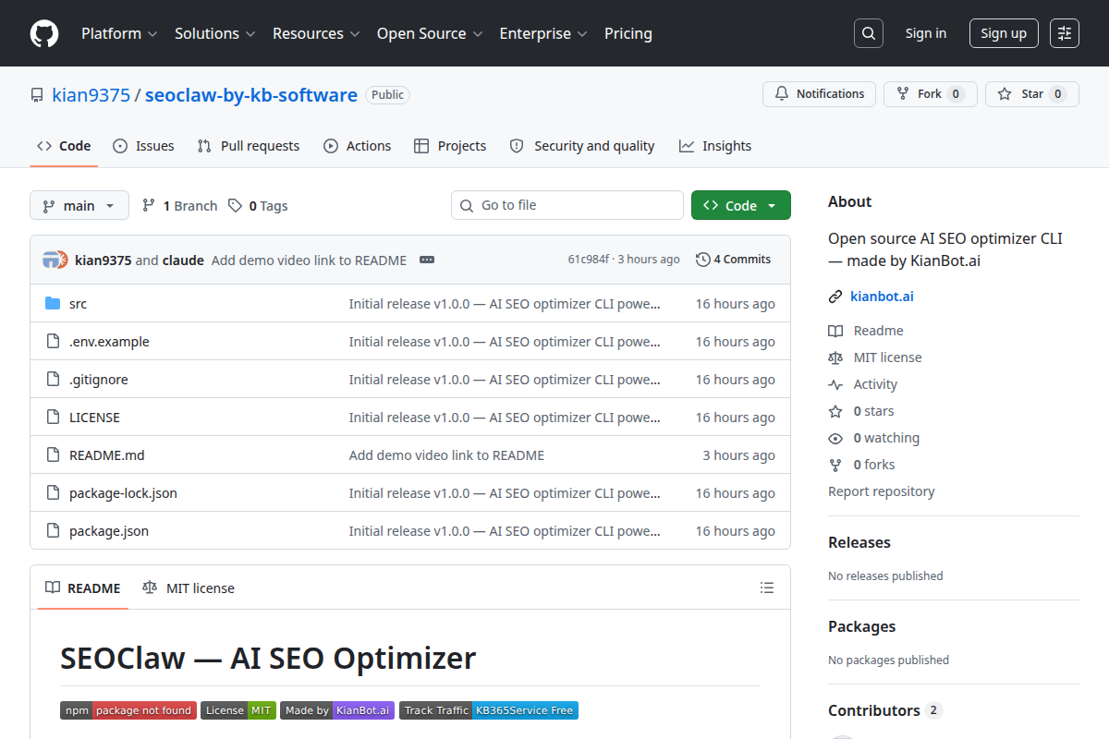Open the Insights tab
Screen dimensions: 1109x739
pos(715,146)
